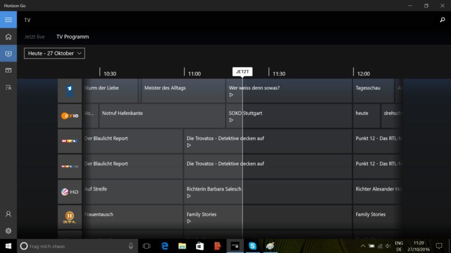Select the ZDF HD channel logo
This screenshot has width=451, height=253.
tap(70, 116)
